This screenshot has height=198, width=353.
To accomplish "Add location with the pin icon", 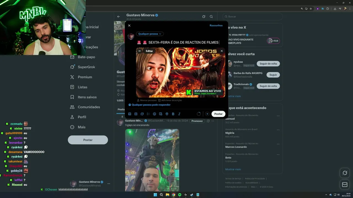I will pyautogui.click(x=167, y=114).
